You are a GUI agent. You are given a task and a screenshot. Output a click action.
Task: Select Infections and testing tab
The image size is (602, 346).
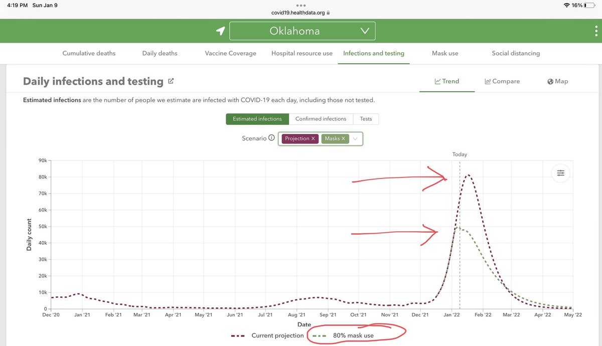374,53
